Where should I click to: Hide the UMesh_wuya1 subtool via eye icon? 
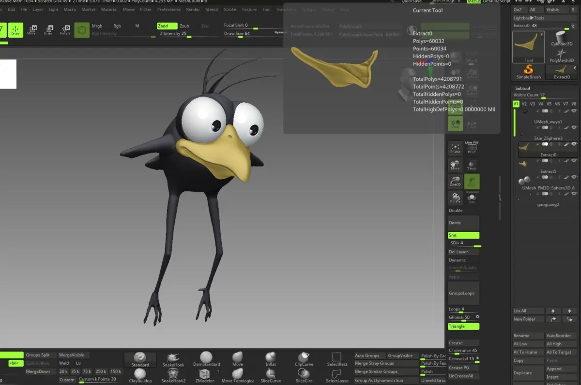point(574,111)
